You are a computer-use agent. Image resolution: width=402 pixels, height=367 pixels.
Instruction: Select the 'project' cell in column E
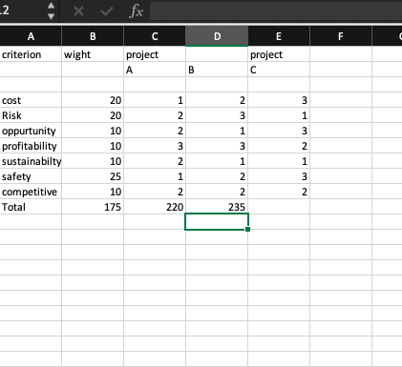pos(279,54)
